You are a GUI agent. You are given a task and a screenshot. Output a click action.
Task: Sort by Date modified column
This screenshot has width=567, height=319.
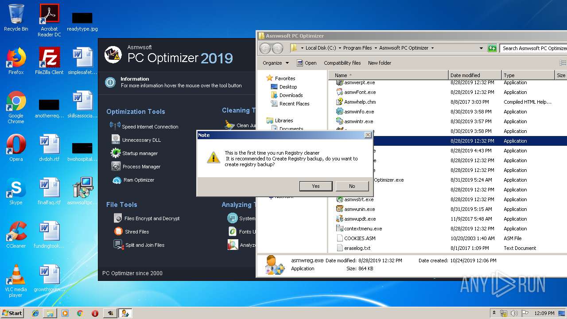475,75
